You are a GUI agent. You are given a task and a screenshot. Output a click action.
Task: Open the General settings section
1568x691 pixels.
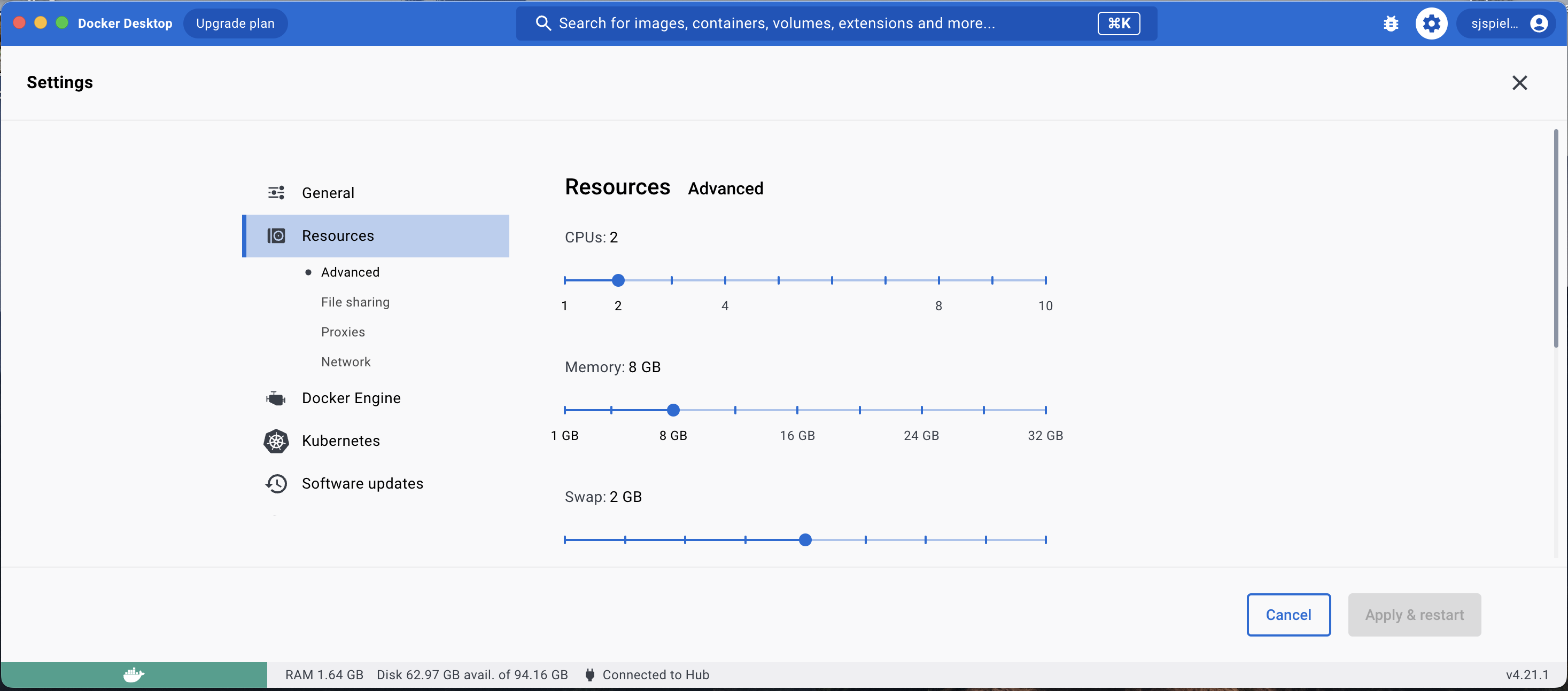[x=328, y=192]
